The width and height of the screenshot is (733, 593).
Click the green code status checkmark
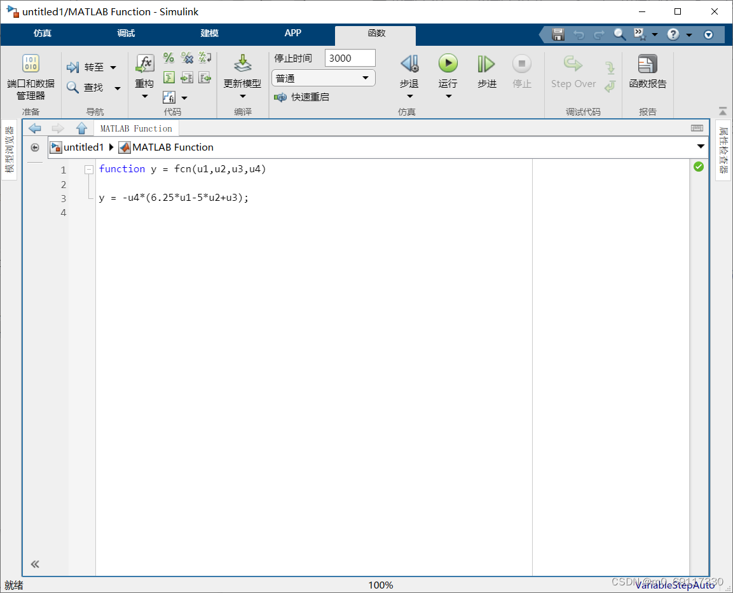[699, 167]
